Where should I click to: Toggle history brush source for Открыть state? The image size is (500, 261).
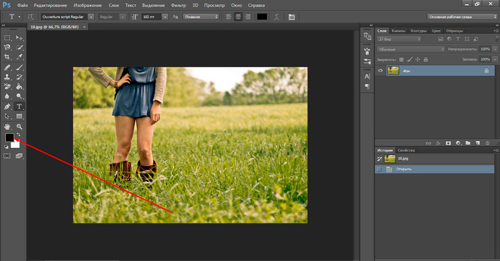pos(380,169)
